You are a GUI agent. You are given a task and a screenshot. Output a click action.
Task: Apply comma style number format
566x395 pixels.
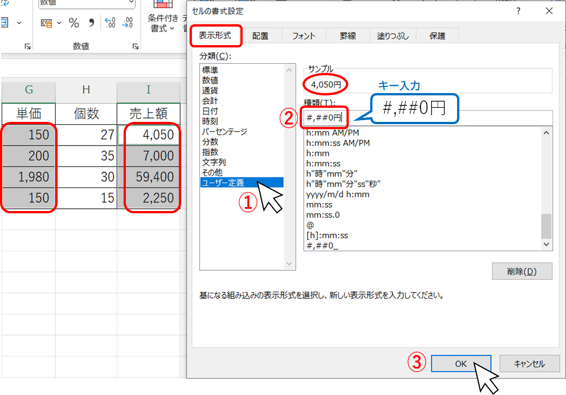[x=91, y=23]
